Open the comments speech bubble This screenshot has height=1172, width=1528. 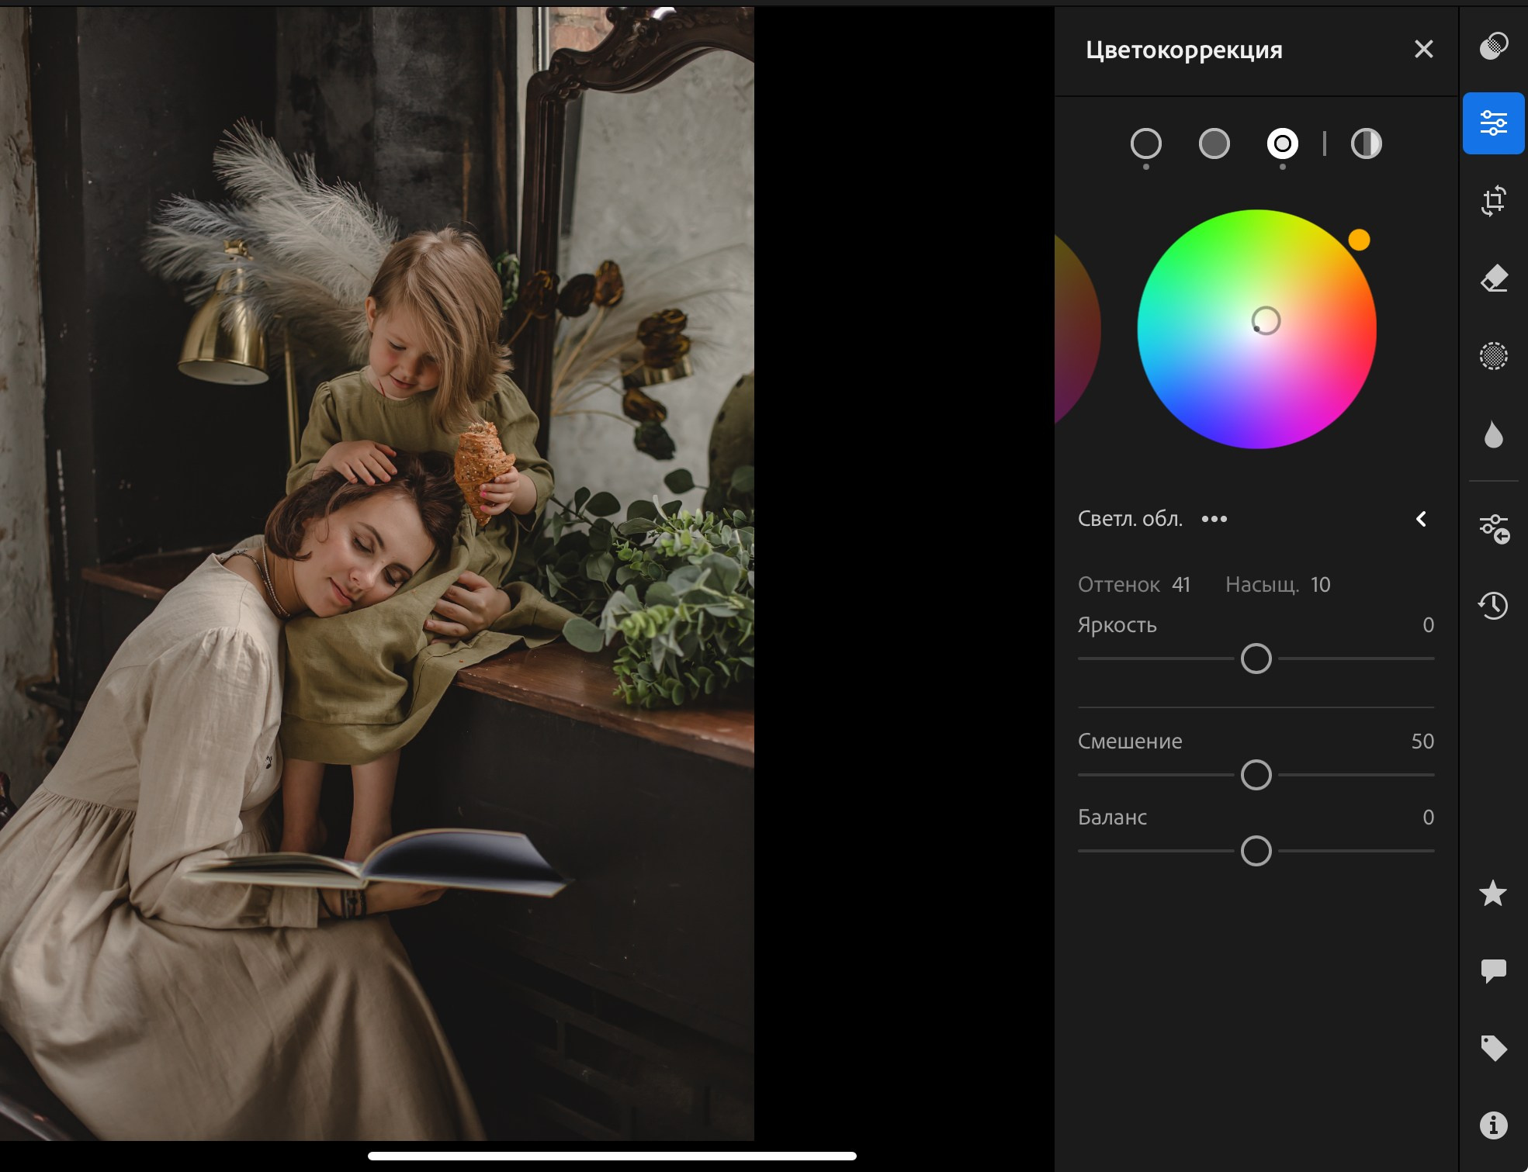pos(1493,971)
